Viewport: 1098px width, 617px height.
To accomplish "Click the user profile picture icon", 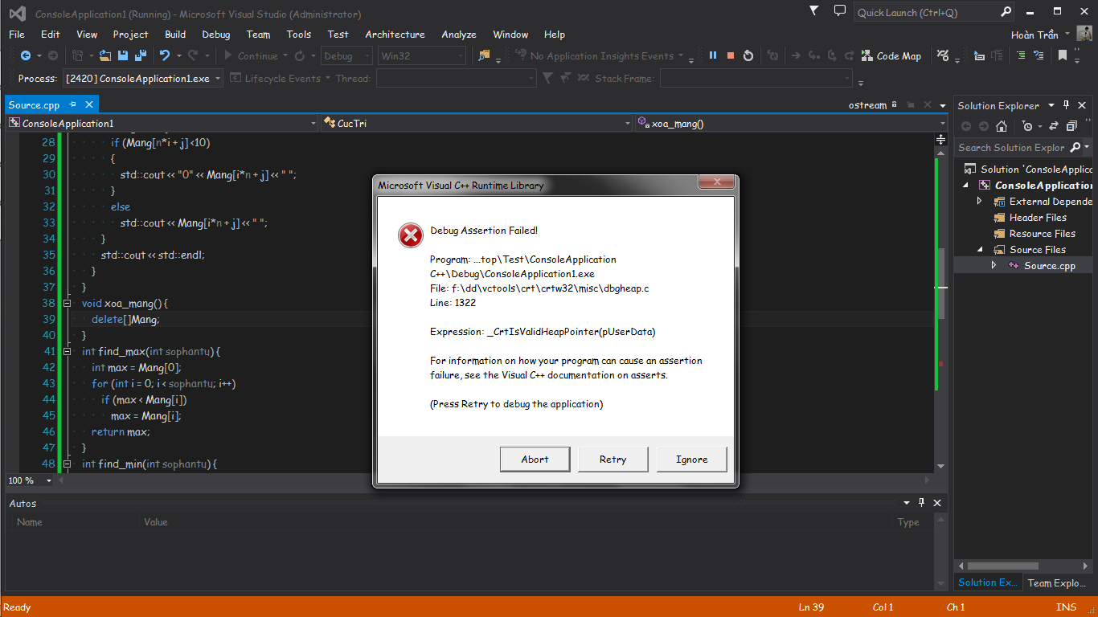I will [x=1084, y=34].
